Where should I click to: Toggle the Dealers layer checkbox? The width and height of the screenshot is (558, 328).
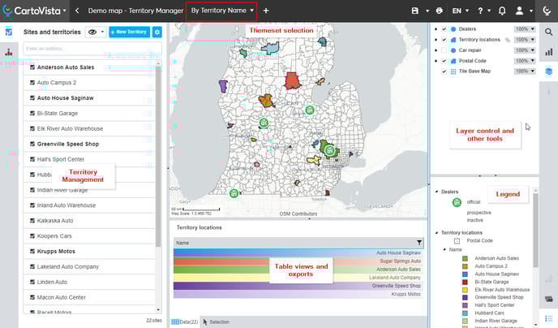tap(444, 29)
